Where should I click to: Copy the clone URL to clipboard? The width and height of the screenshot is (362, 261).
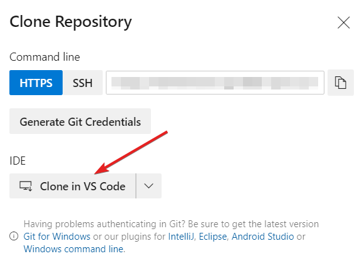(341, 83)
